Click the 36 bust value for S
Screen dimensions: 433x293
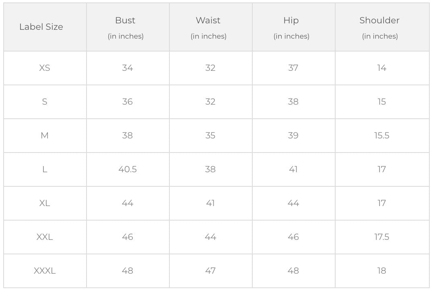coord(128,102)
